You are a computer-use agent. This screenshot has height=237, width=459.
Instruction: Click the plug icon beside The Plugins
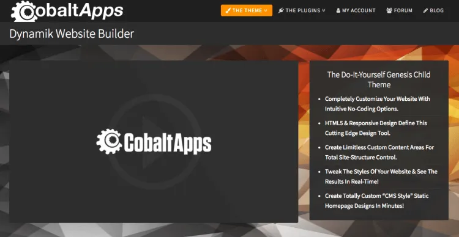tap(281, 10)
